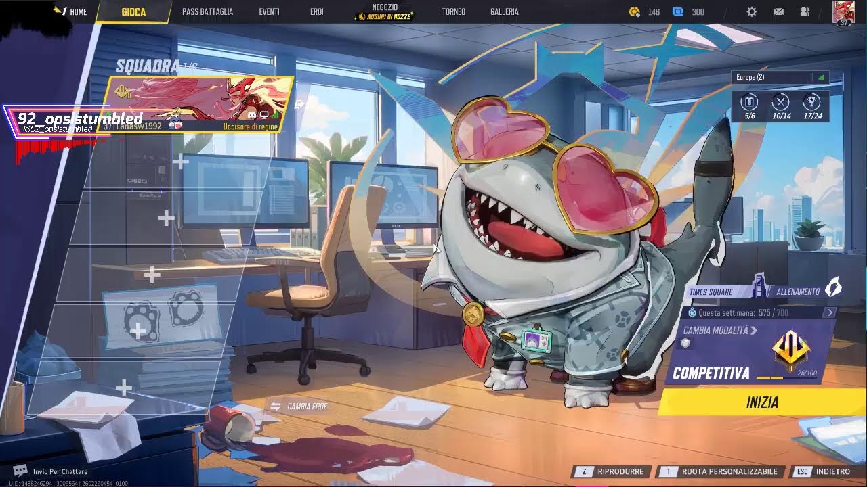The height and width of the screenshot is (487, 867).
Task: Click the Uccisore di regine title text
Action: click(x=250, y=126)
